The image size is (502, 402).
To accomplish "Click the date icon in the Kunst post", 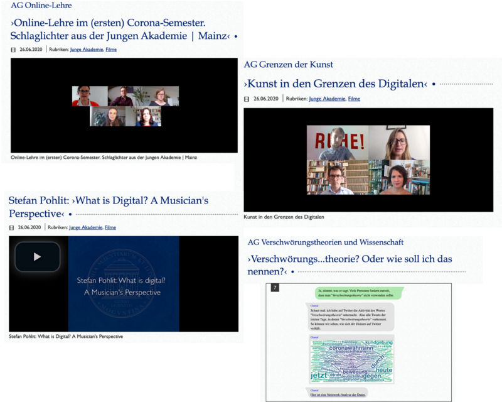I will (x=247, y=99).
